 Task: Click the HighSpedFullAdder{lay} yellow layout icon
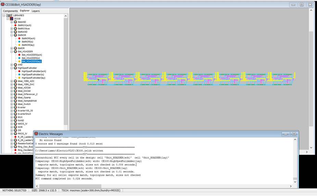click(x=20, y=78)
